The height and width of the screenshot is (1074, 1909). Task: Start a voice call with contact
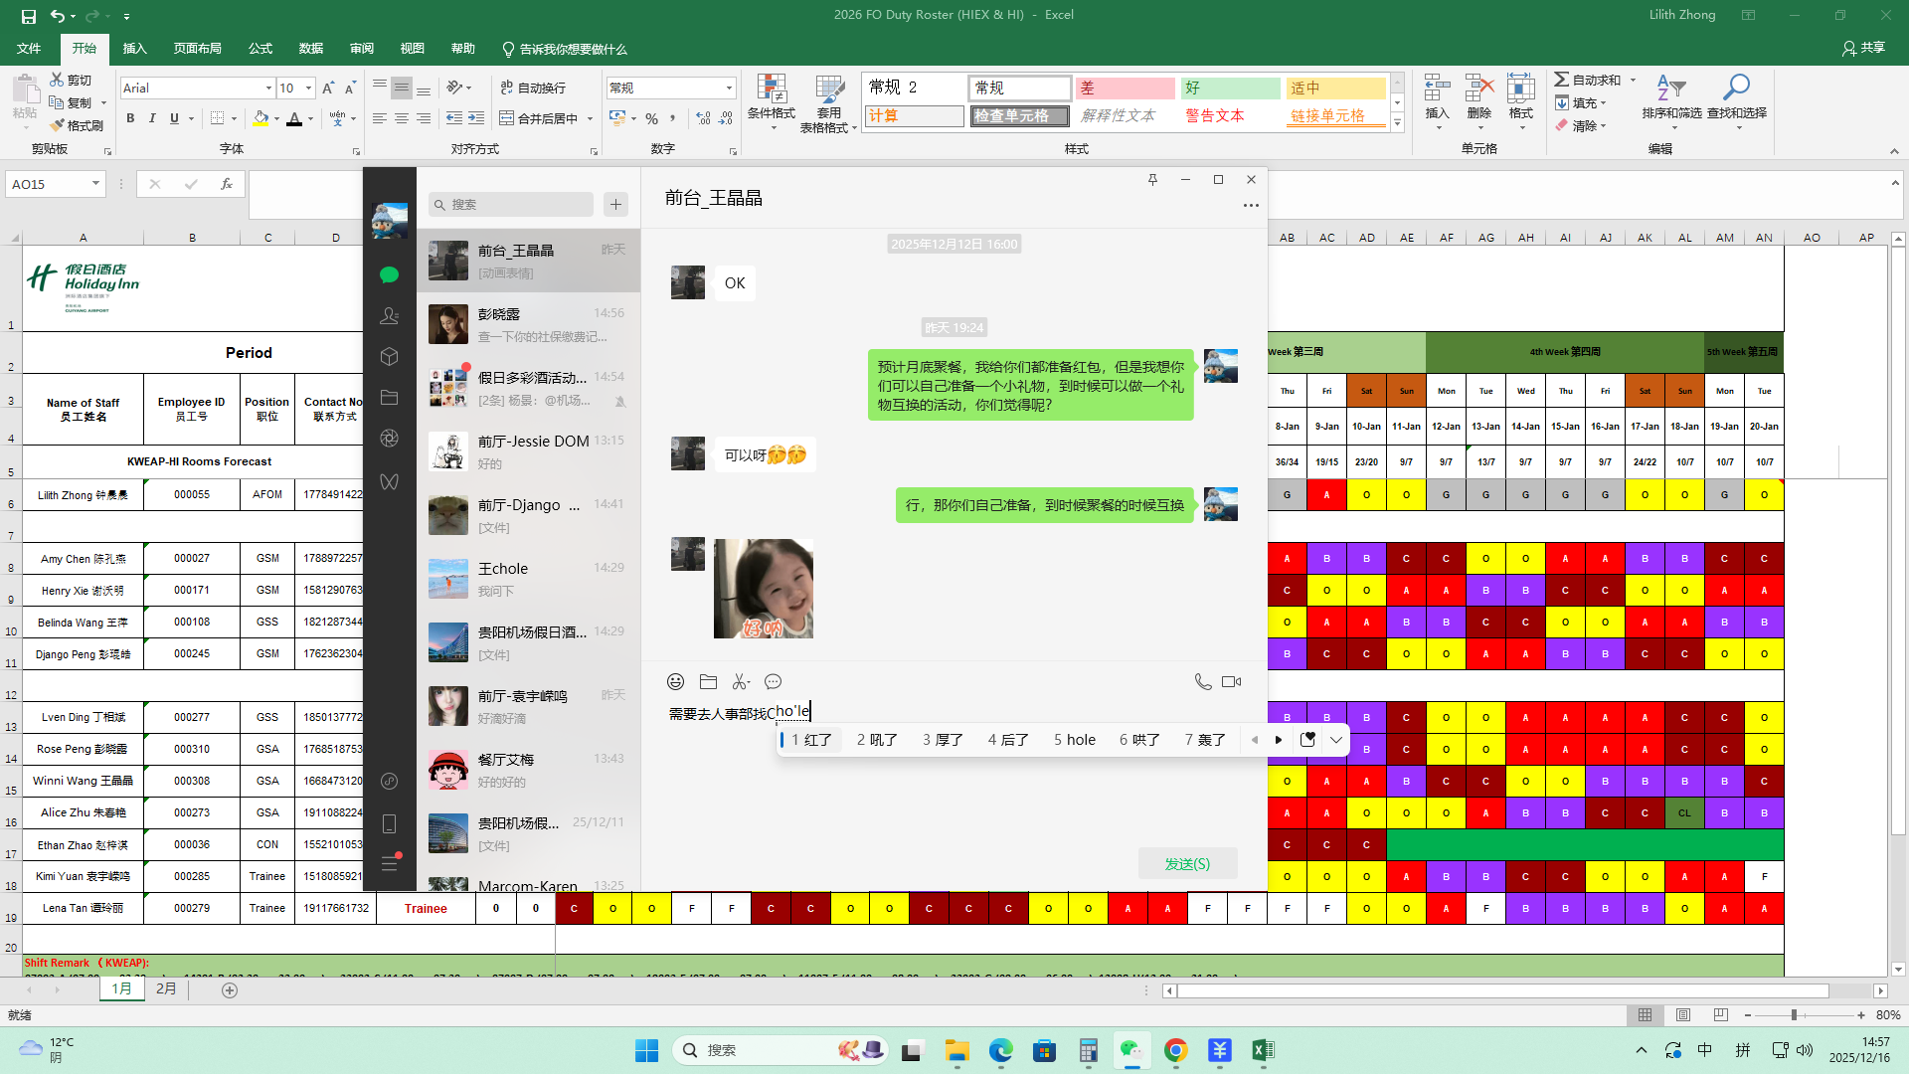(1202, 681)
